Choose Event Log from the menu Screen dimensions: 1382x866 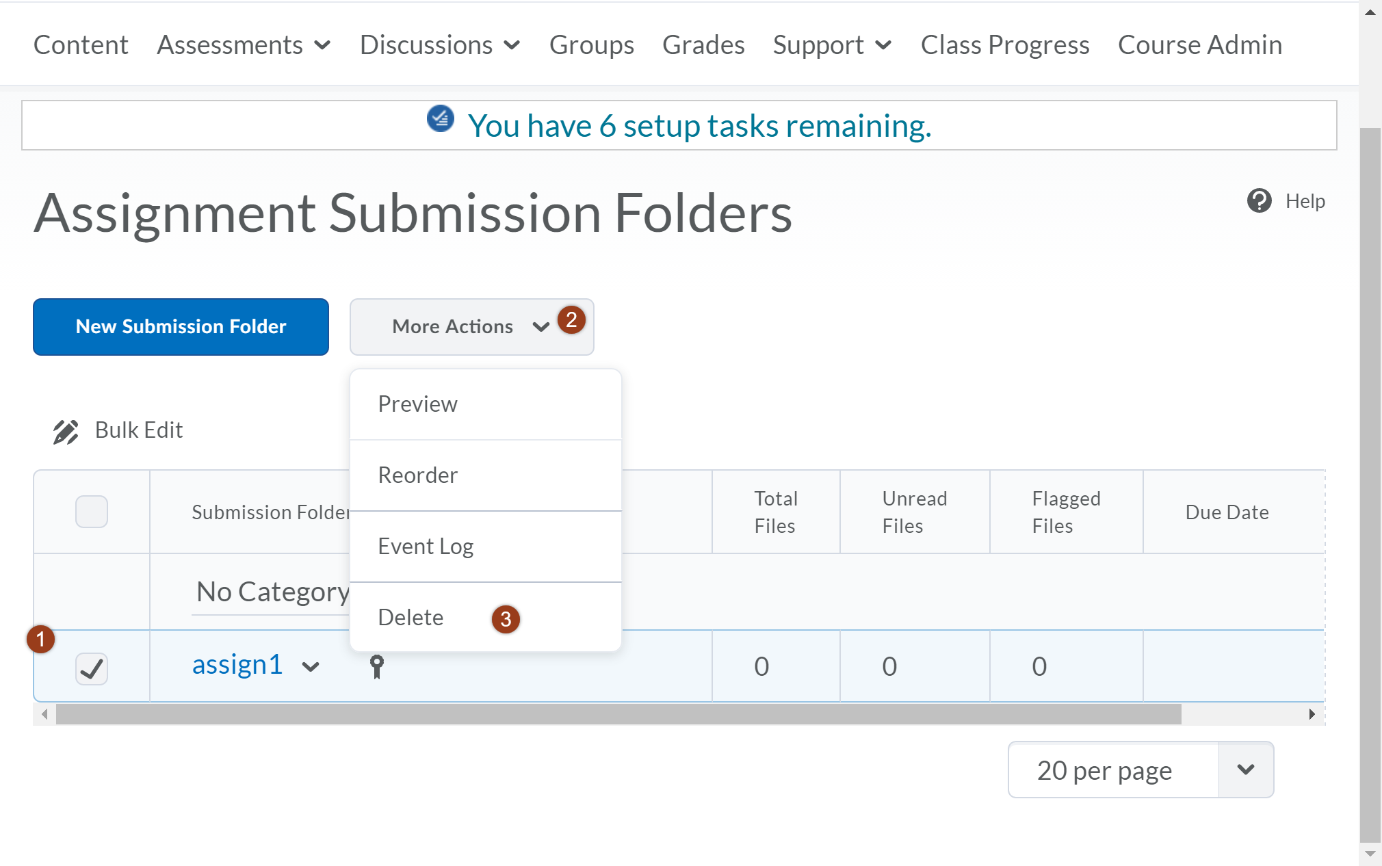[x=485, y=547]
